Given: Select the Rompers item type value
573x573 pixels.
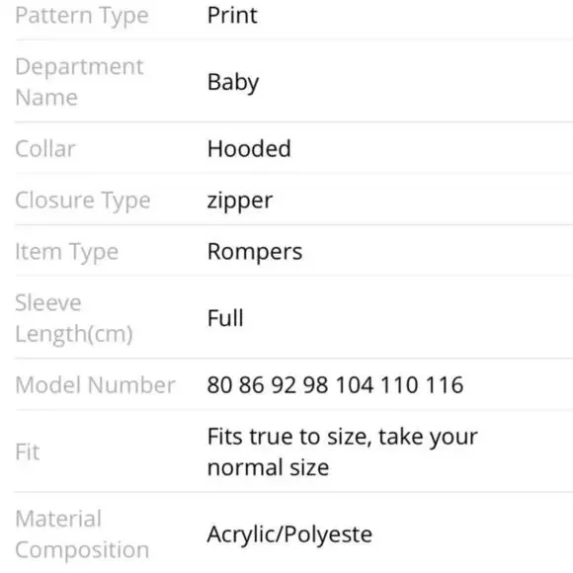Looking at the screenshot, I should pyautogui.click(x=255, y=252).
